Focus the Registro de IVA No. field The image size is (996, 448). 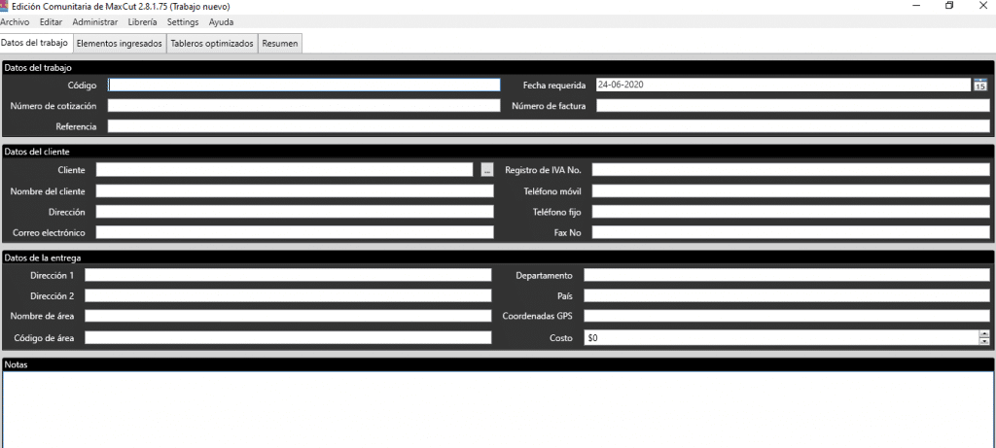tap(791, 169)
